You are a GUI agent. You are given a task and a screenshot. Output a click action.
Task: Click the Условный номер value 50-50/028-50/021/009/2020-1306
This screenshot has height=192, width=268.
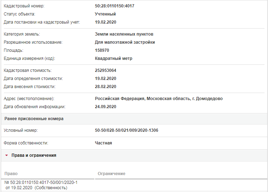127,130
